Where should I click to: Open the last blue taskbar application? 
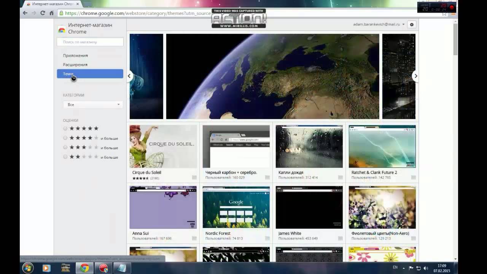(x=123, y=268)
